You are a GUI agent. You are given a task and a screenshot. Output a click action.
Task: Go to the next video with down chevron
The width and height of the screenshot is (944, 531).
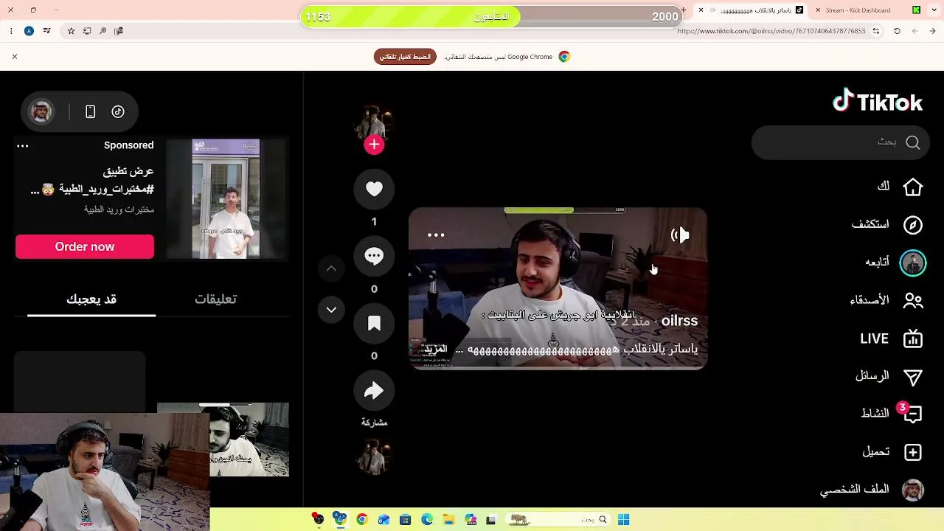click(331, 310)
